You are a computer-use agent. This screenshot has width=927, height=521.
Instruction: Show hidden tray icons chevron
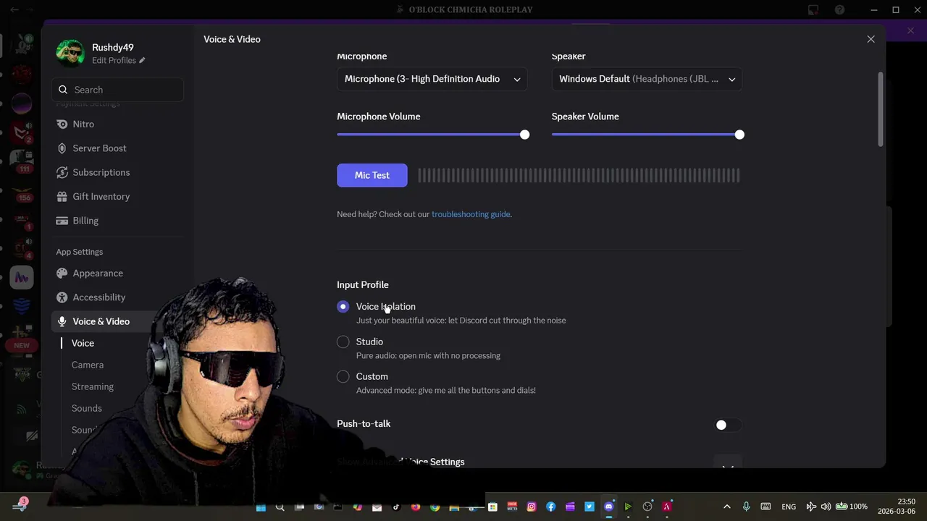click(727, 507)
